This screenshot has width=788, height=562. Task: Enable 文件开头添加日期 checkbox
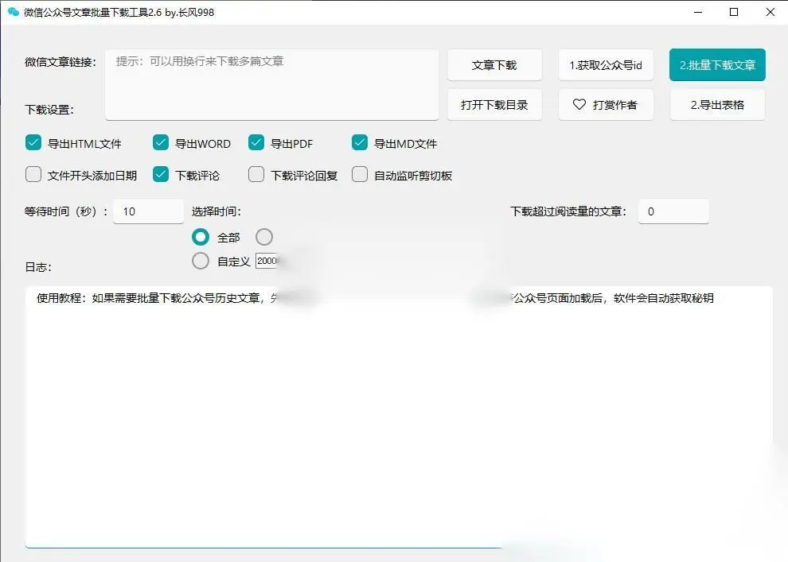point(33,175)
